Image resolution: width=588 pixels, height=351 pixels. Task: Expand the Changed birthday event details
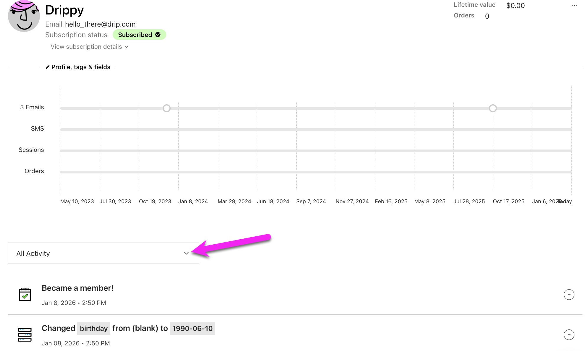[x=569, y=335]
